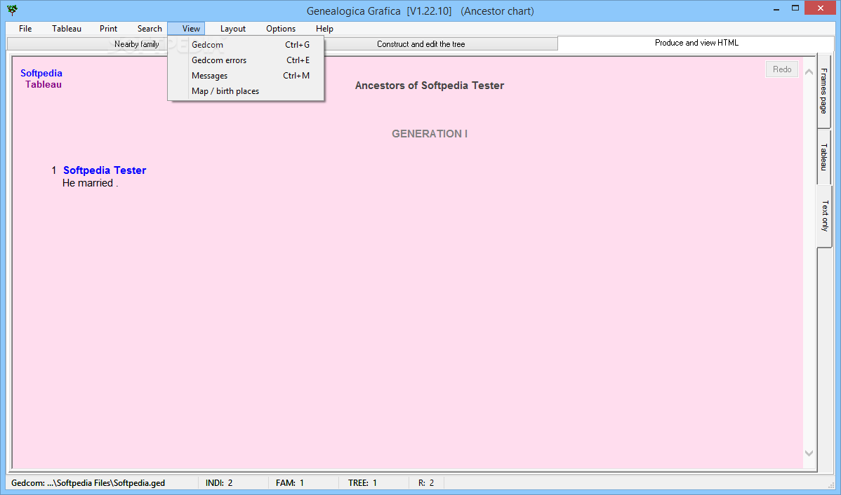The image size is (841, 495).
Task: Click the 'He married .' text
Action: tap(90, 183)
